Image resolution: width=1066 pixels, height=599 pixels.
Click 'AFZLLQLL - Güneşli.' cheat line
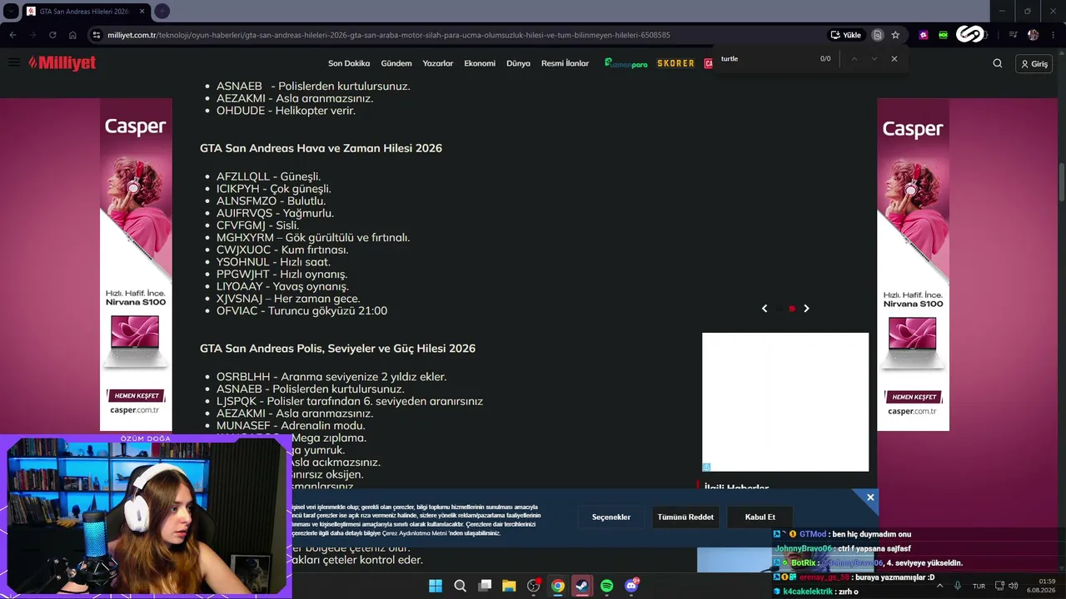pyautogui.click(x=268, y=176)
